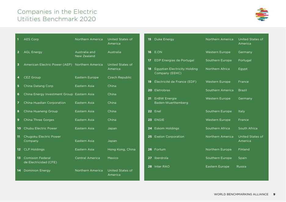Select the "AGL Energy" company name

point(33,52)
